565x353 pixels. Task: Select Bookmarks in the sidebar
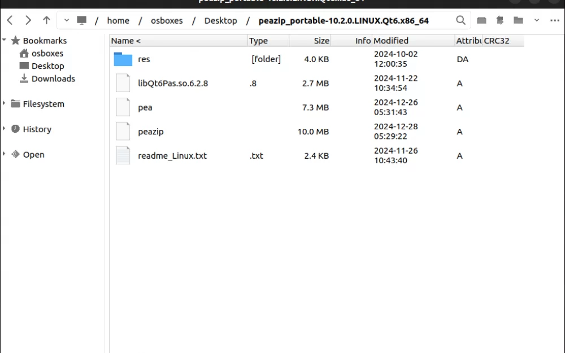point(45,41)
